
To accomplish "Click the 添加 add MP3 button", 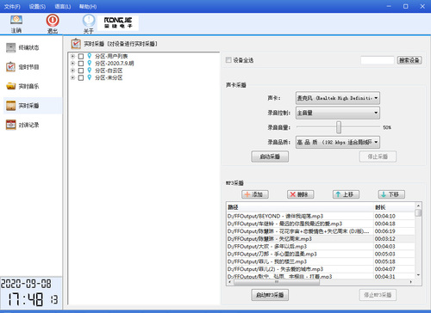I will pos(255,194).
